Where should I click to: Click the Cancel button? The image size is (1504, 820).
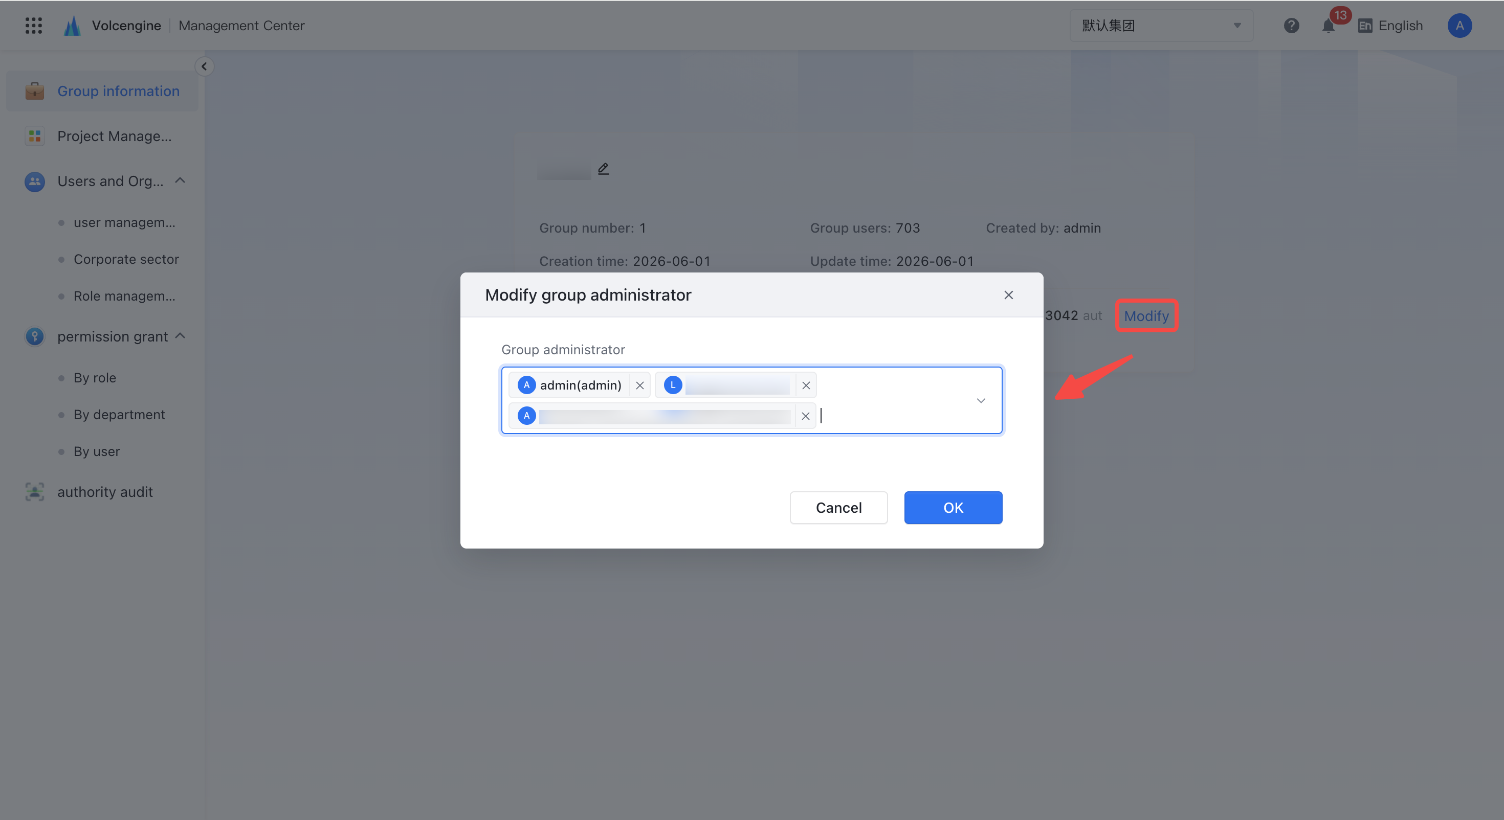point(838,508)
